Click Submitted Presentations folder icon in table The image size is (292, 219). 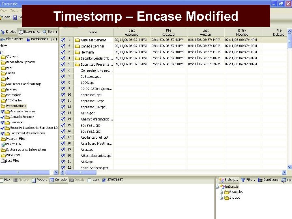(x=77, y=64)
